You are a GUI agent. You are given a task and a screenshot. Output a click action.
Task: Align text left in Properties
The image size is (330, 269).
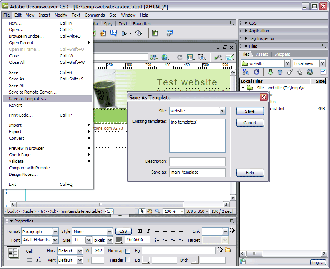point(157,231)
